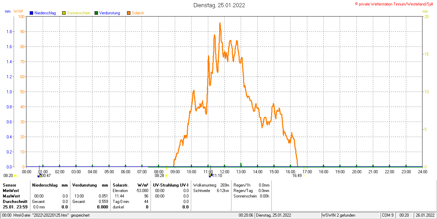
Task: Click the yellow Sonnenschein legend swatch
Action: (64, 13)
